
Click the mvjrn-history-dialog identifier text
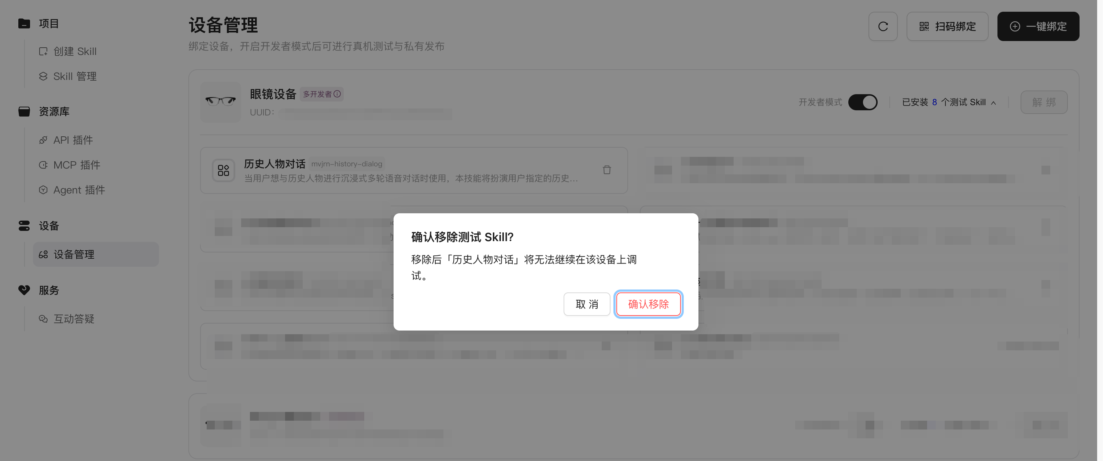coord(346,164)
